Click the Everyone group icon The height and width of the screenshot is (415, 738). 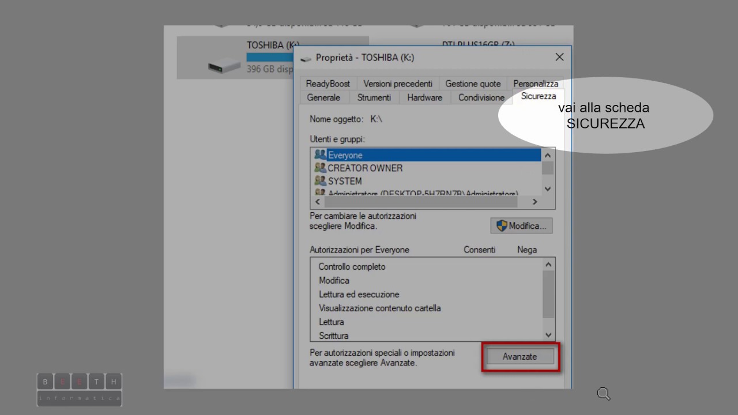(320, 154)
